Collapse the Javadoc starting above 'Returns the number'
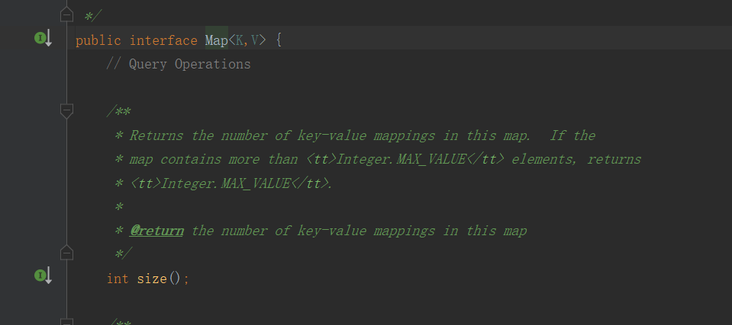 coord(66,111)
